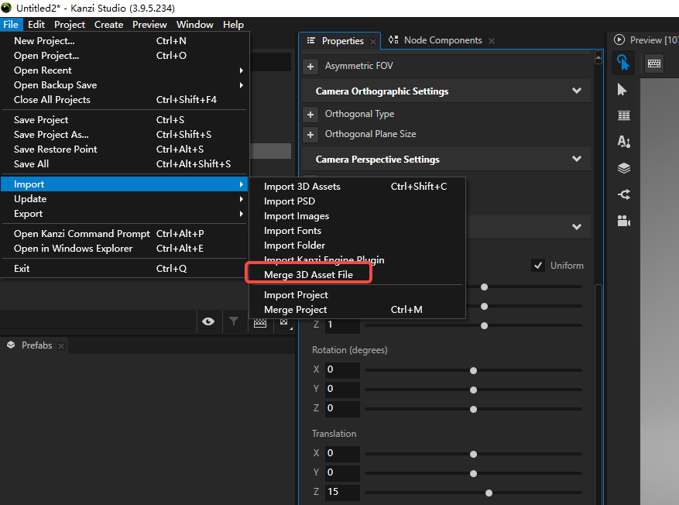Click the keyboard icon beside the filter
Screen dimensions: 679x505
click(x=260, y=323)
